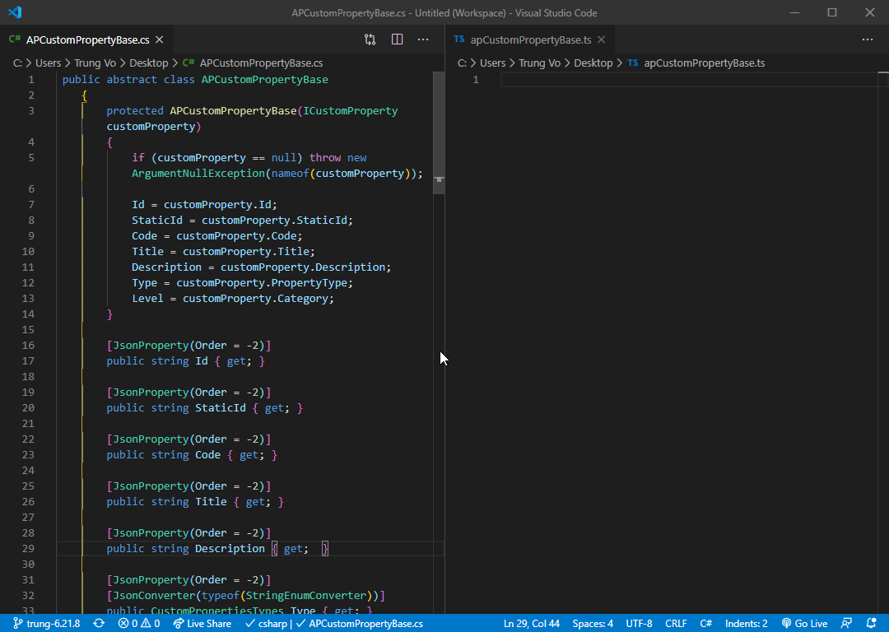Click Desktop breadcrumb in right editor
This screenshot has height=632, width=889.
pos(593,63)
